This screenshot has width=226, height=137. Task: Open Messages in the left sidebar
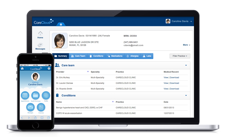40,47
